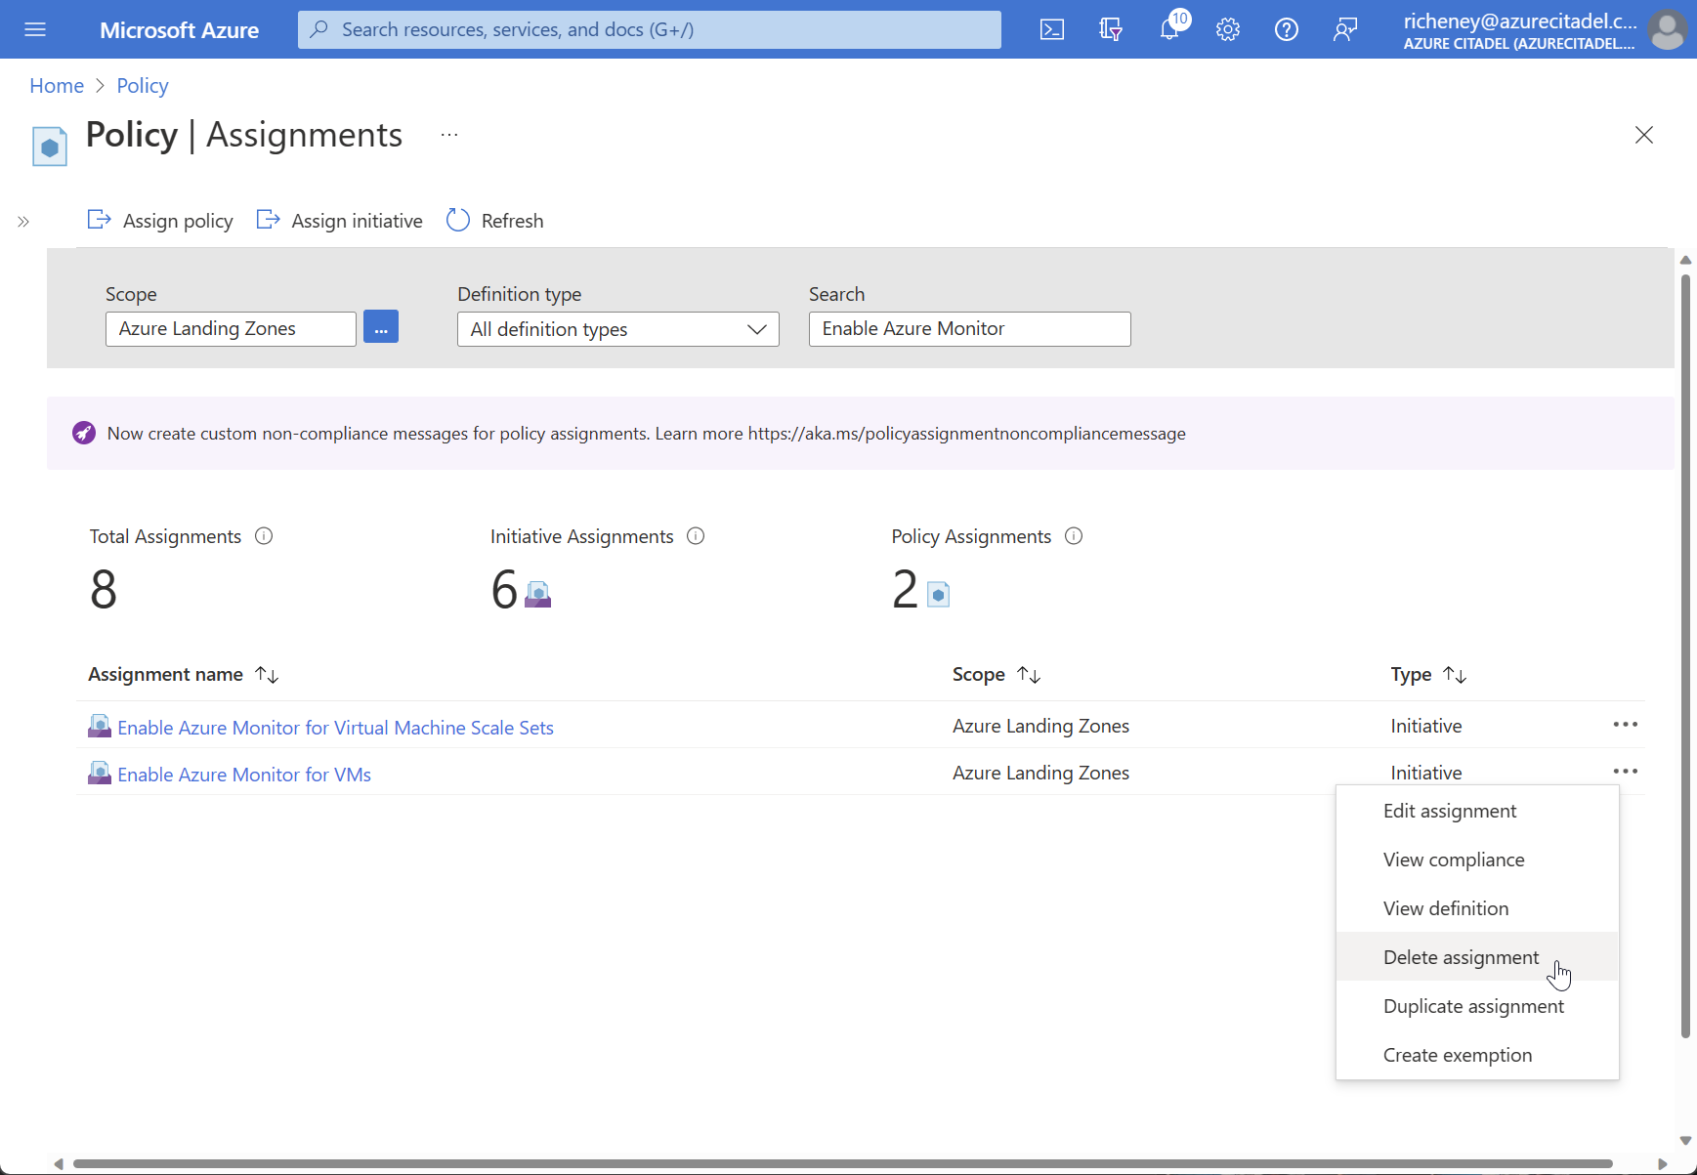Click the Enable Azure Monitor search field
This screenshot has width=1697, height=1175.
(x=969, y=328)
